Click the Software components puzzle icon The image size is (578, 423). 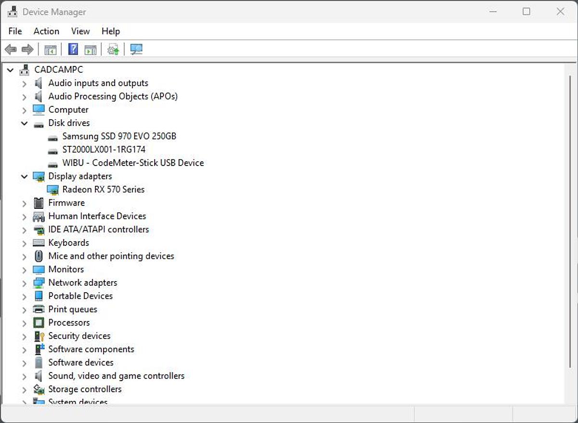39,349
